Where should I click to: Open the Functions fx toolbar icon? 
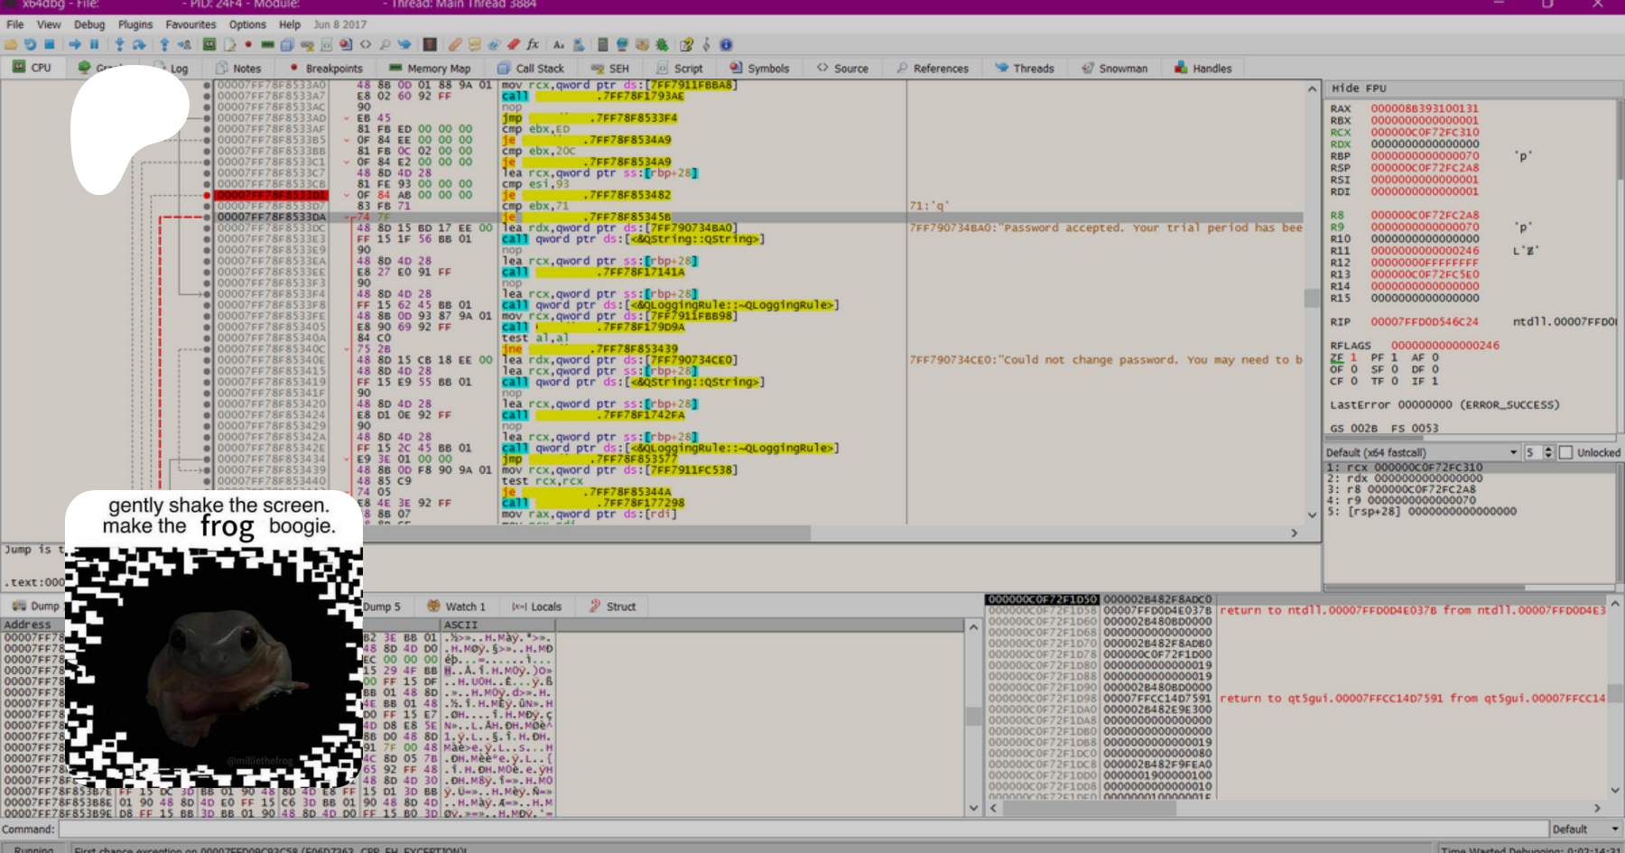(533, 44)
